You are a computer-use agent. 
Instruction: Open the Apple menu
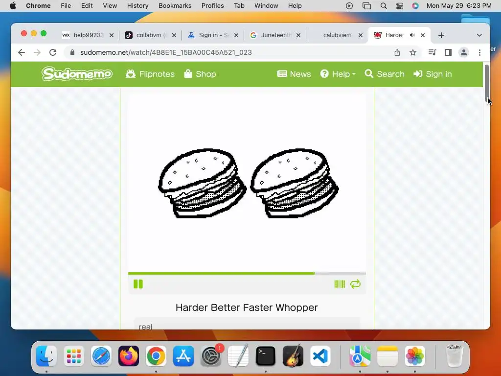[13, 6]
